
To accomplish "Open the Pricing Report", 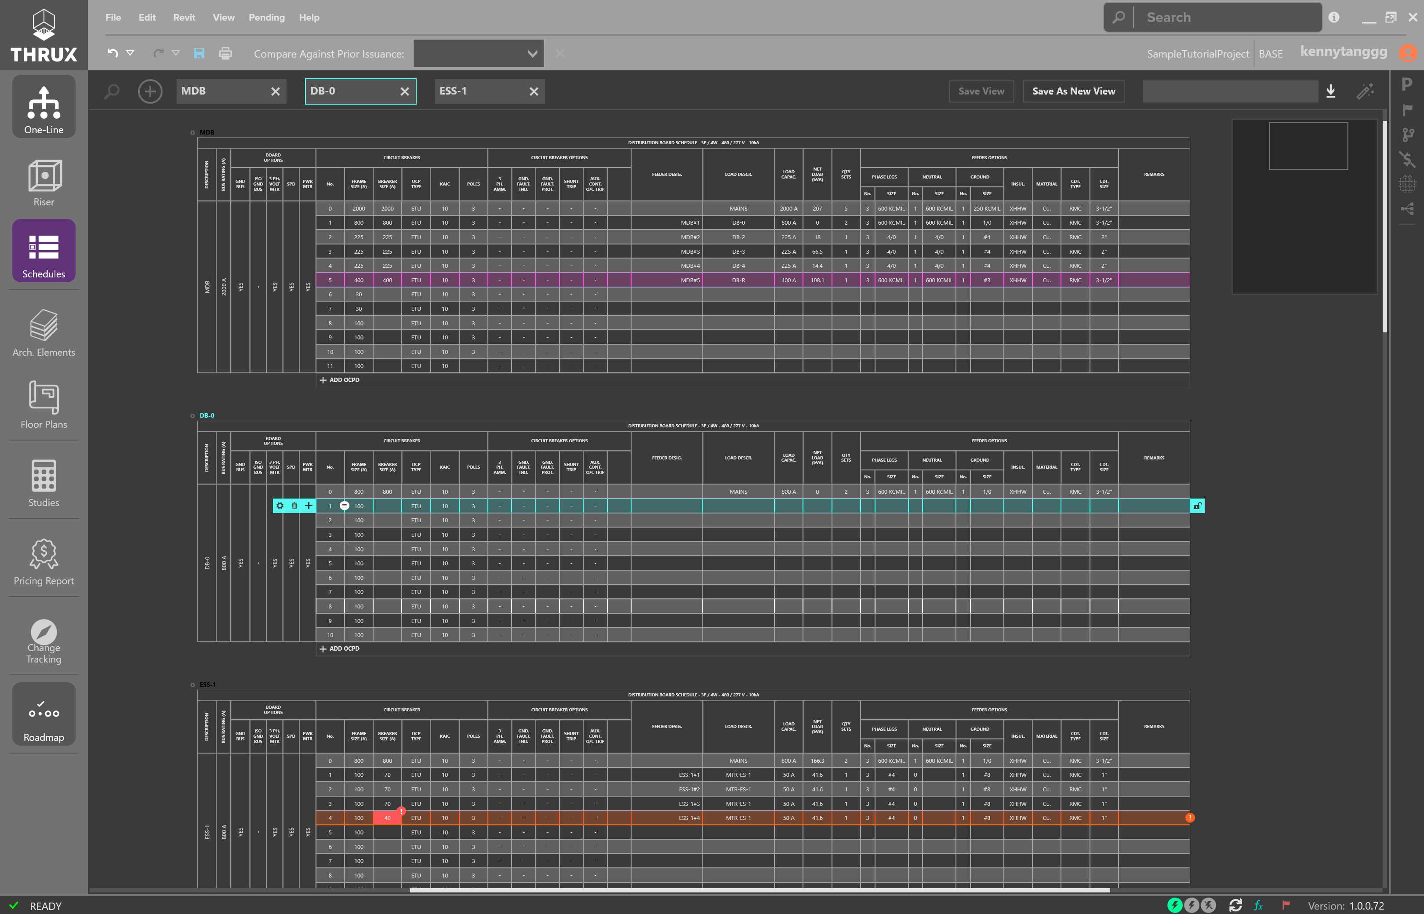I will (x=44, y=561).
